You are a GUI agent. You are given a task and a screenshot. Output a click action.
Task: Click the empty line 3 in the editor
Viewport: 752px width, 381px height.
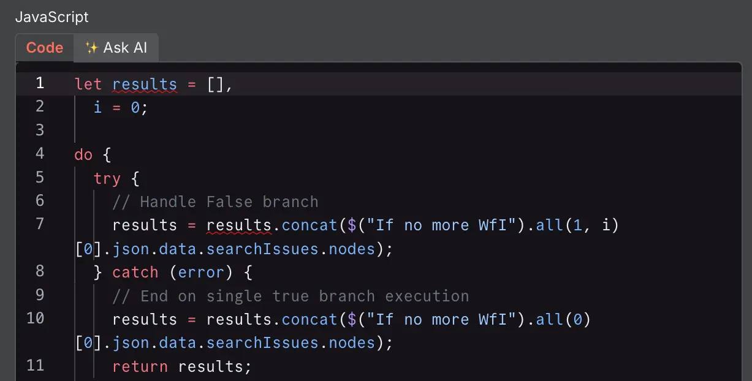(245, 130)
